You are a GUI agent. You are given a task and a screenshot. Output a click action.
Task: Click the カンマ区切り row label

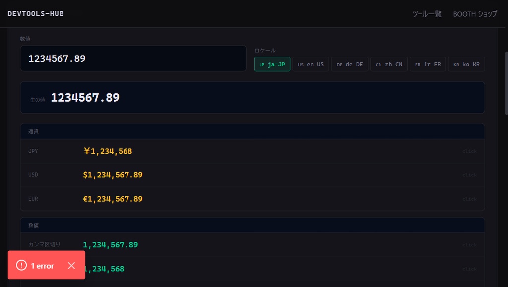tap(44, 244)
